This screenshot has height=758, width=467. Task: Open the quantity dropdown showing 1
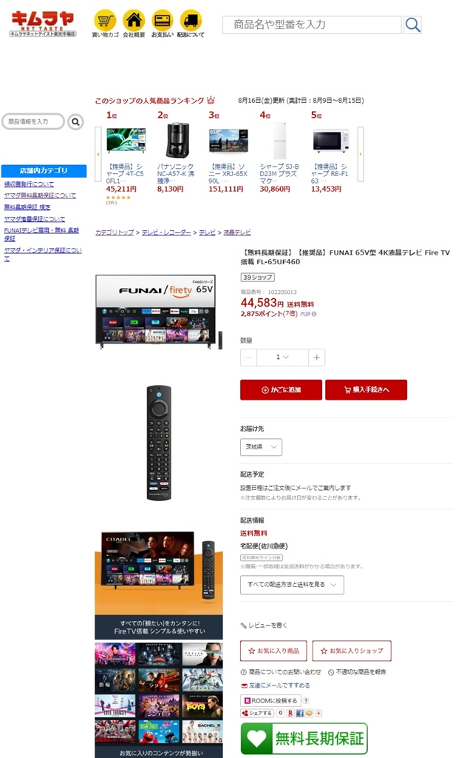[283, 358]
